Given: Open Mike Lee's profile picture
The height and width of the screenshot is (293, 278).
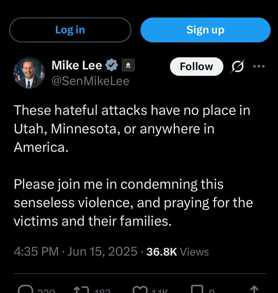Looking at the screenshot, I should pyautogui.click(x=29, y=73).
